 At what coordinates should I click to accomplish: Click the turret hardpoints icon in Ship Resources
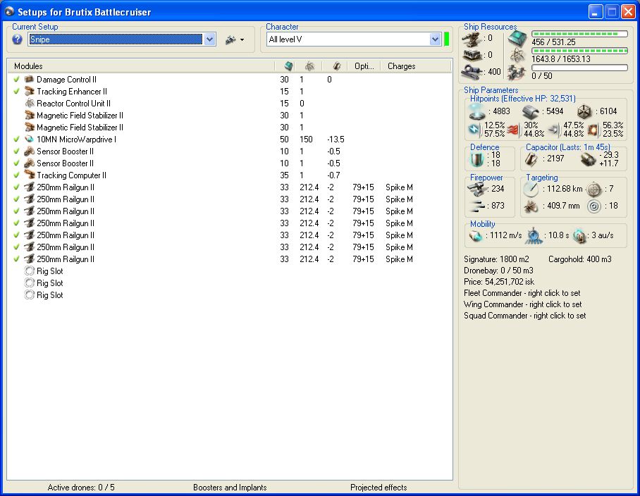(x=471, y=39)
